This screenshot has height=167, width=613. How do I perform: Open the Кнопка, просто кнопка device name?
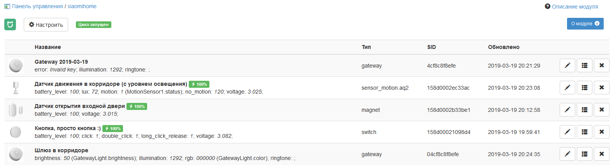tap(67, 128)
